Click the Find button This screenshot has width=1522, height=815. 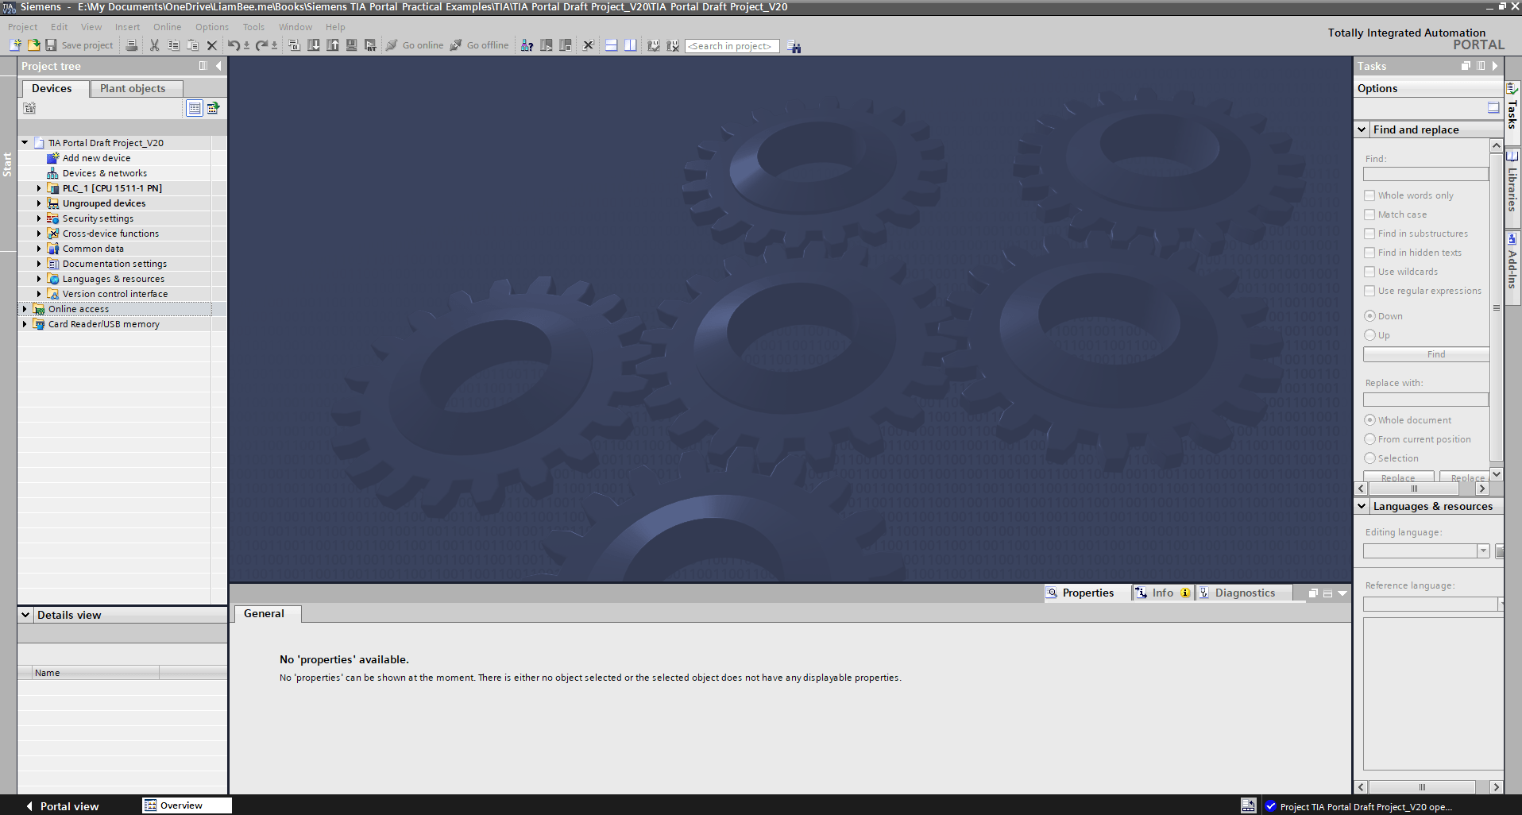click(x=1426, y=354)
